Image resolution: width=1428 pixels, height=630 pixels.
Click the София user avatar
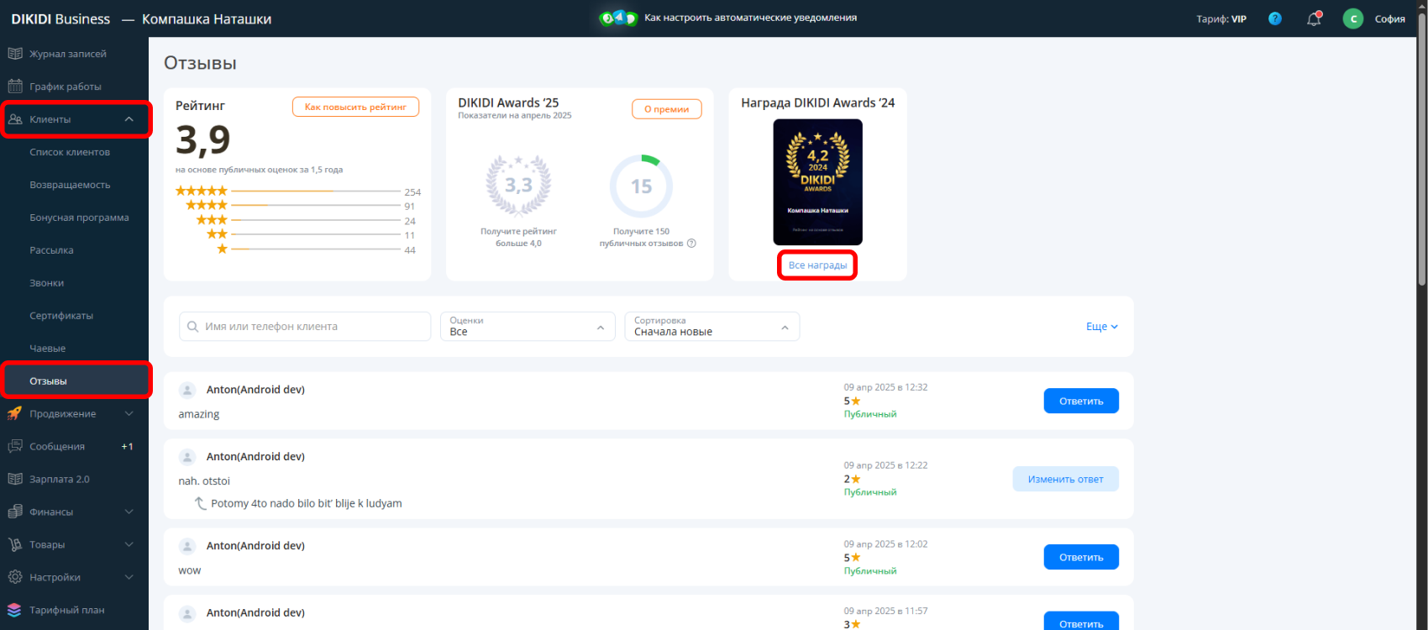pos(1352,18)
